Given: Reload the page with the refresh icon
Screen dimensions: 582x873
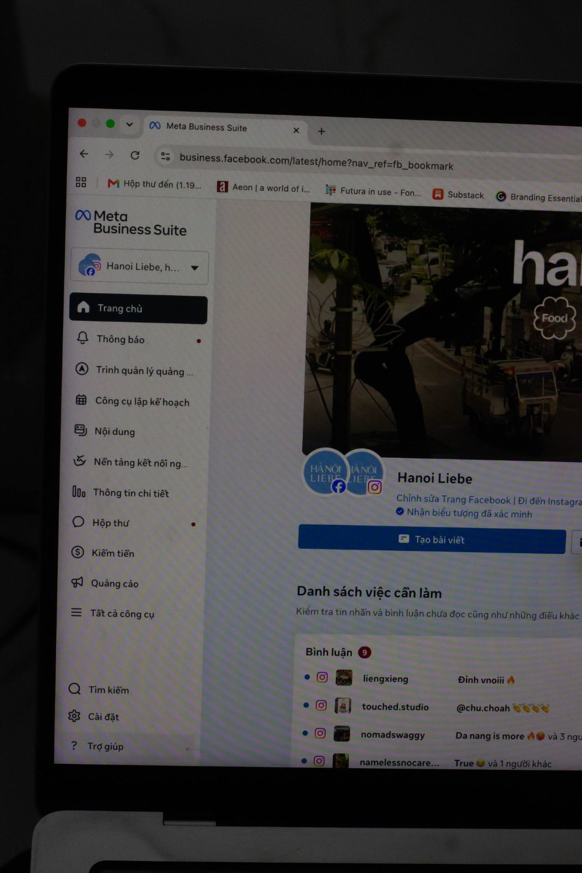Looking at the screenshot, I should [x=135, y=155].
